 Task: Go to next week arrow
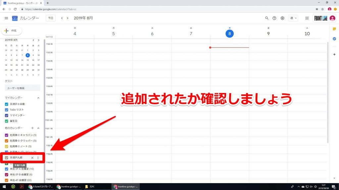[68, 18]
